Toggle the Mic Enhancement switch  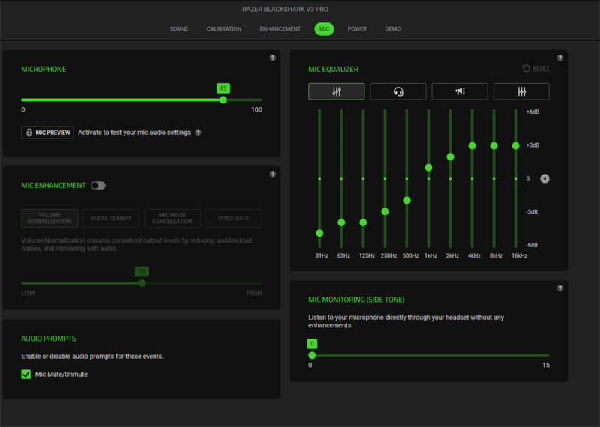(x=98, y=186)
